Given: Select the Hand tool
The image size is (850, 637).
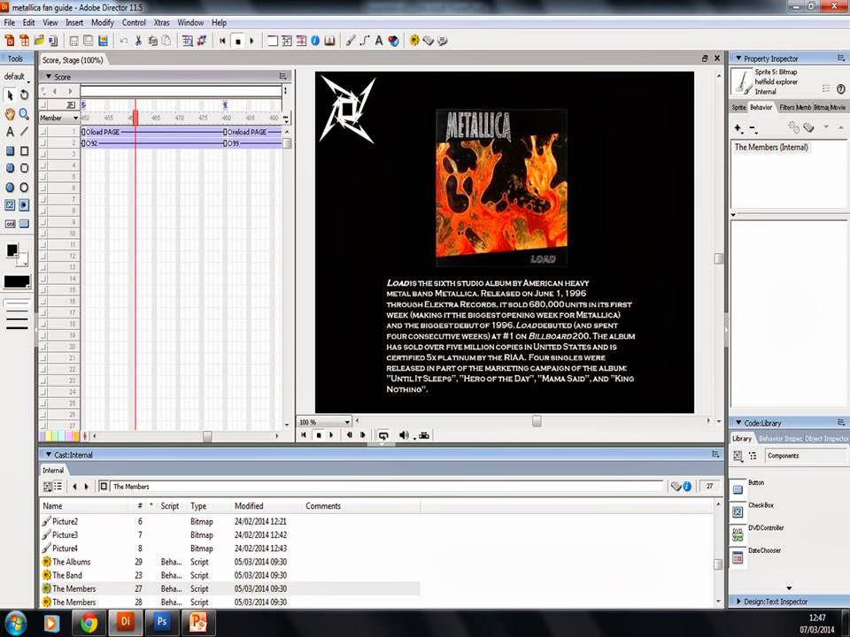Looking at the screenshot, I should click(10, 114).
